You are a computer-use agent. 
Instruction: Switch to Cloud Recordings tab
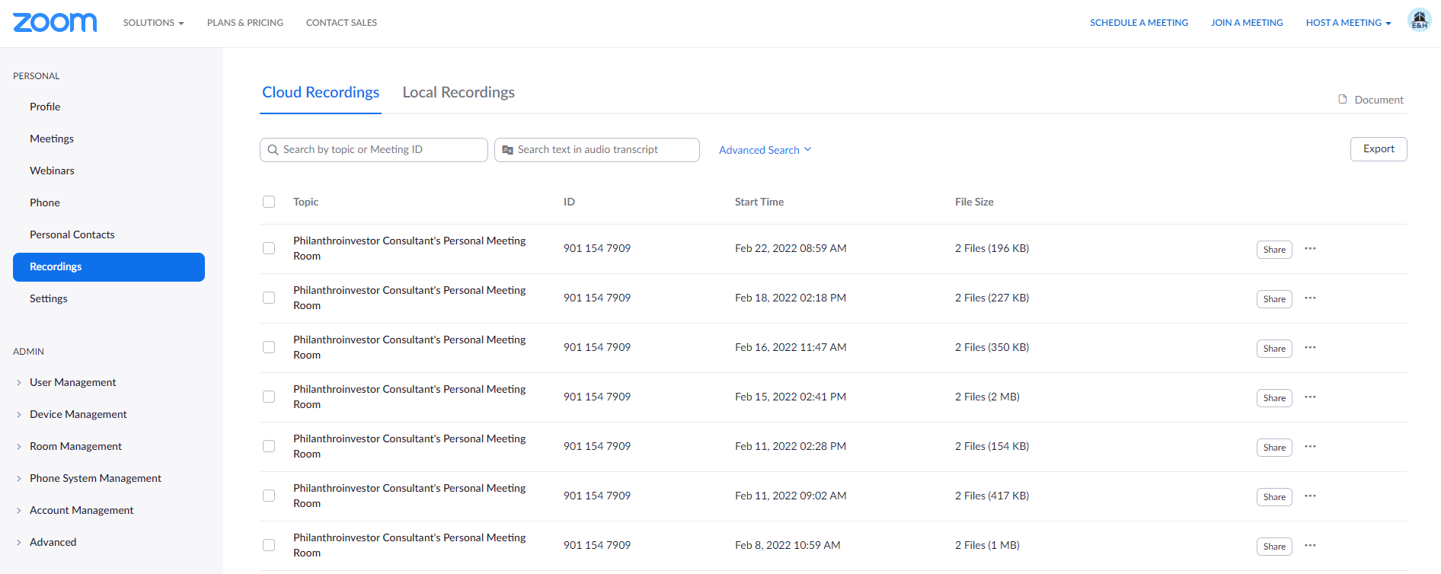pyautogui.click(x=321, y=92)
